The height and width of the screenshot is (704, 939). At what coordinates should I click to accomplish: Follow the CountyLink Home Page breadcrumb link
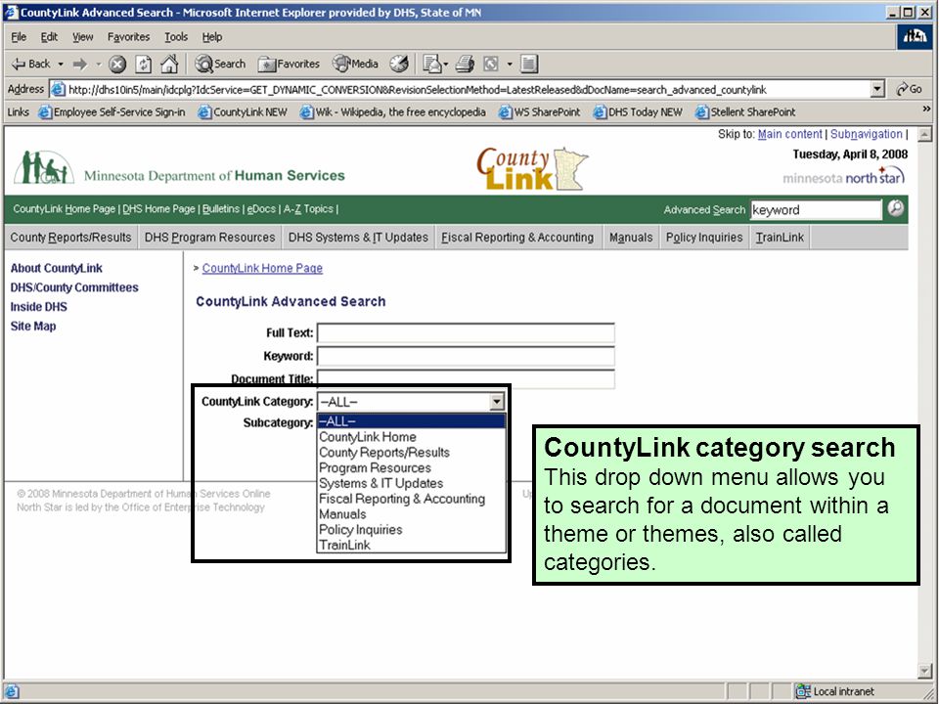click(262, 268)
